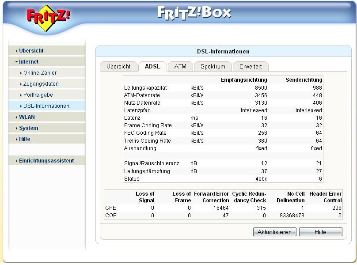357x265 pixels.
Task: Click the Leitungsdämpfung value 37
Action: coord(264,171)
